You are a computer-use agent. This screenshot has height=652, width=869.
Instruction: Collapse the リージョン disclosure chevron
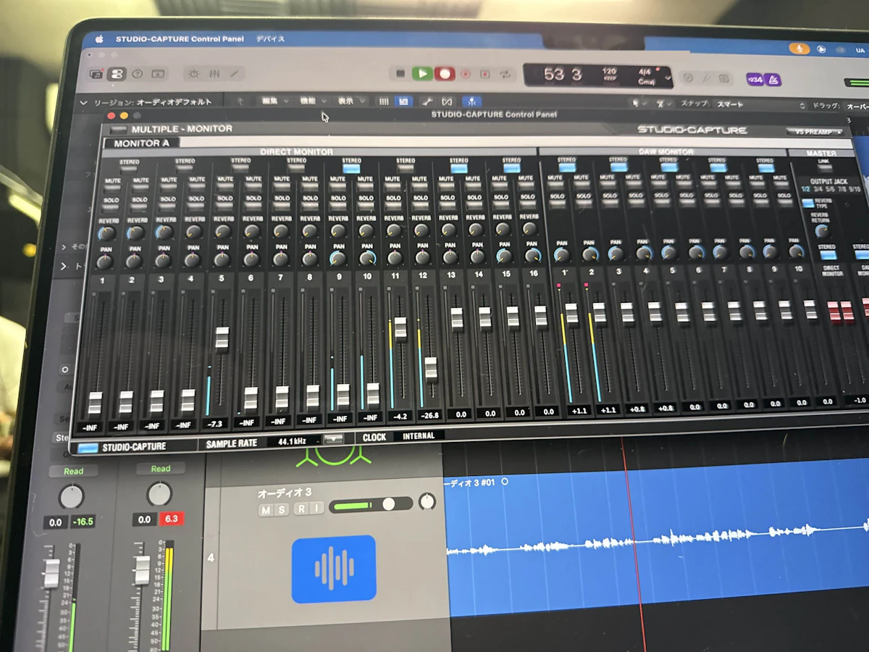(83, 103)
